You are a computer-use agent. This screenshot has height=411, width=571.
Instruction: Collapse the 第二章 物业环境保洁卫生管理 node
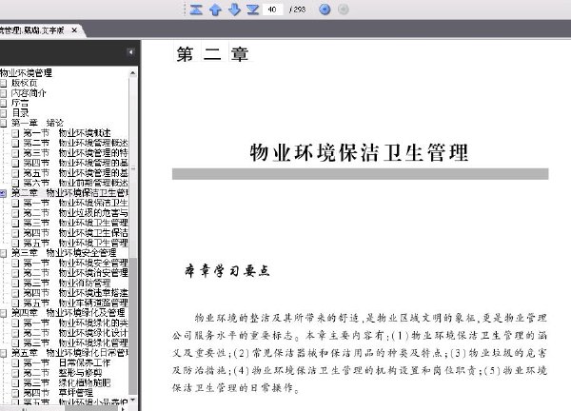click(3, 193)
